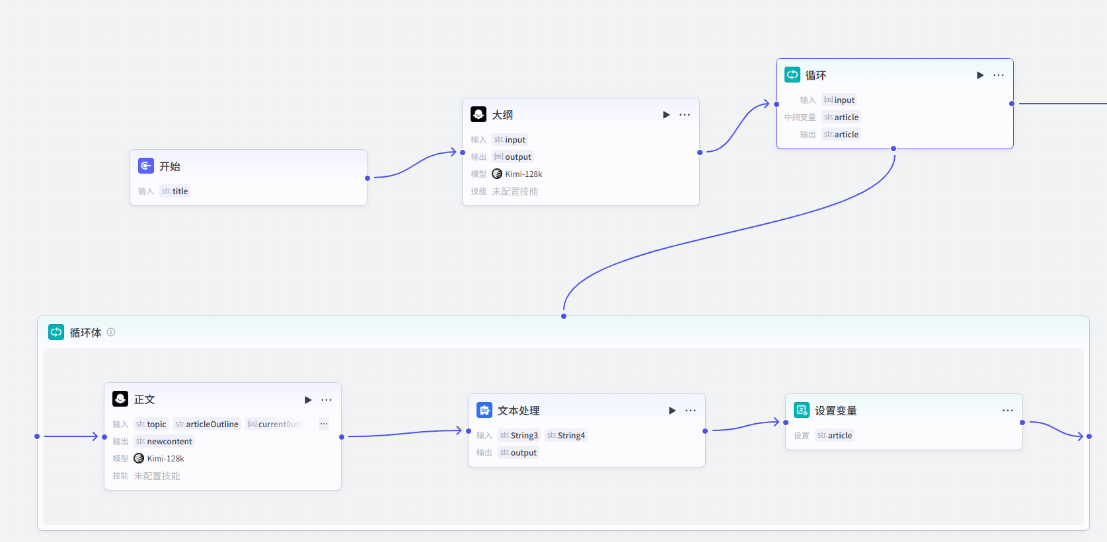Click the 循环体 loop body icon

point(56,332)
